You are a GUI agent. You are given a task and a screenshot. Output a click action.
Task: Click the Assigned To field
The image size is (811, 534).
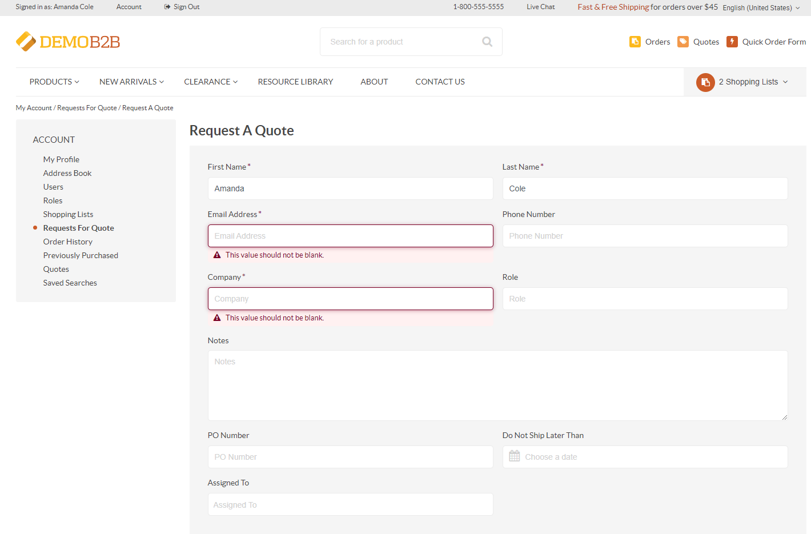click(351, 504)
